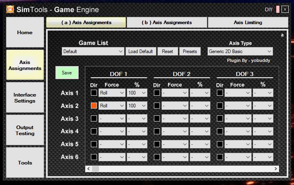Toggle Axis 1 DOF 3 direction box
Image resolution: width=294 pixels, height=185 pixels.
[x=220, y=93]
